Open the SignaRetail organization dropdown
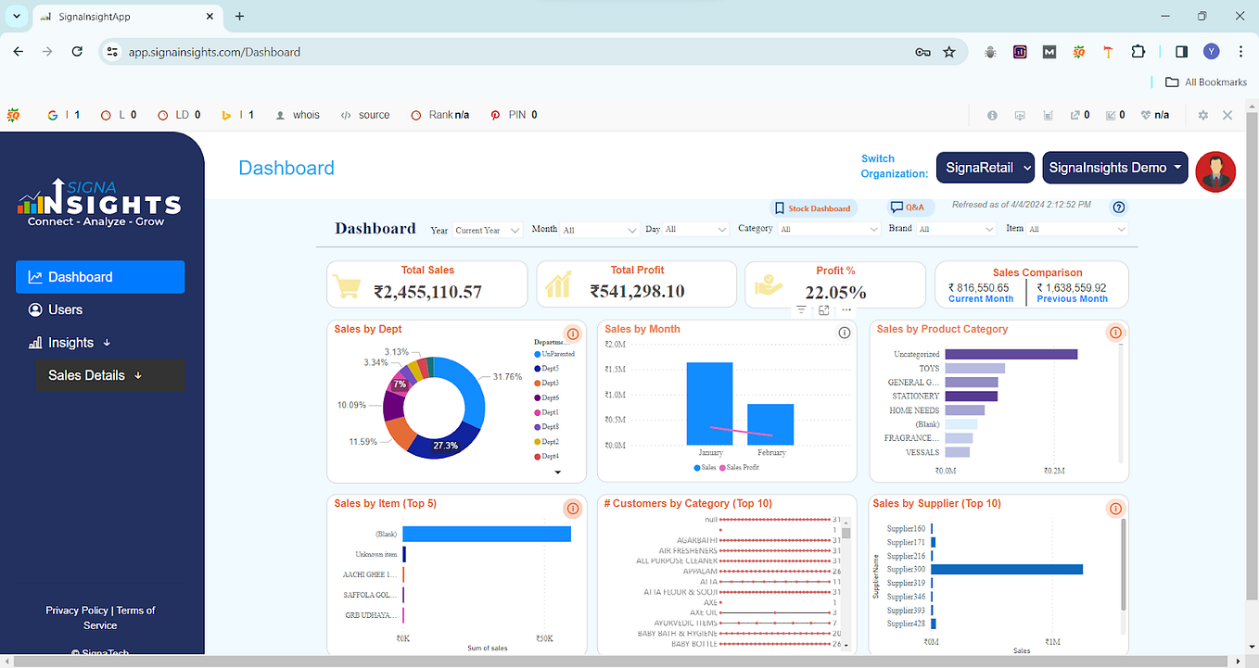 tap(985, 168)
